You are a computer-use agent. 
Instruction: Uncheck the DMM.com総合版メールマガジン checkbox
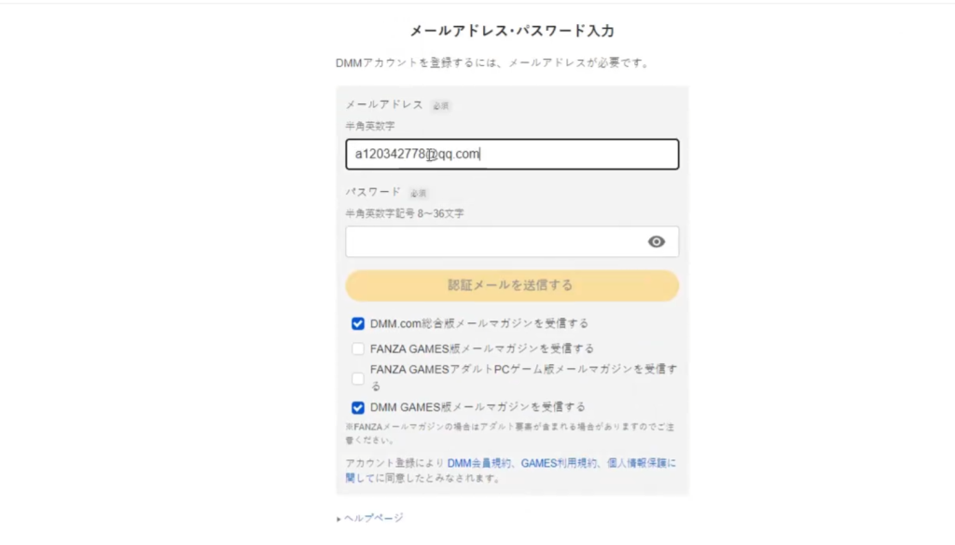coord(357,323)
